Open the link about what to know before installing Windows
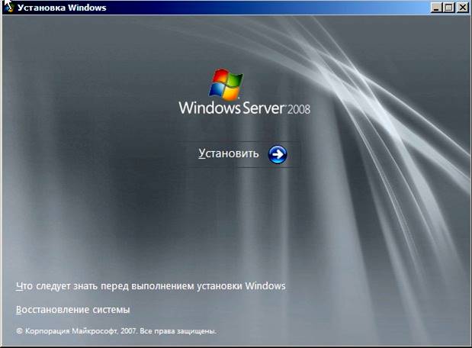 pos(151,286)
